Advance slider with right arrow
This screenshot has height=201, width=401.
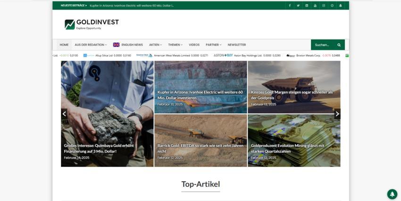pos(337,114)
